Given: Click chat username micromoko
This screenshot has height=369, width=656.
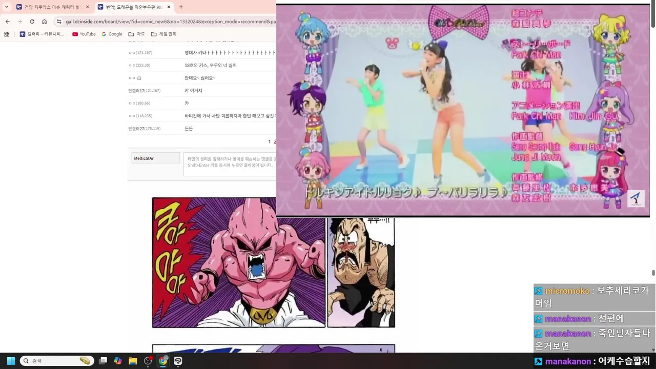Looking at the screenshot, I should point(567,291).
